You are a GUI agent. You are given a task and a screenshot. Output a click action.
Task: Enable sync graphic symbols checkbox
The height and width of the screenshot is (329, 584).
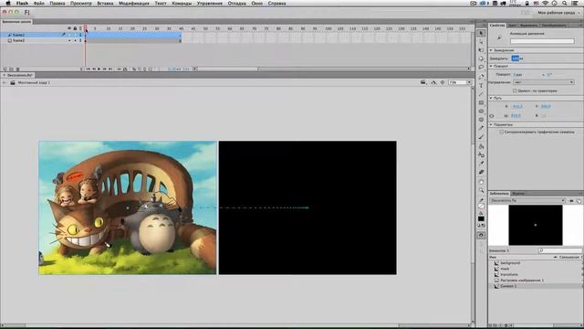click(501, 132)
